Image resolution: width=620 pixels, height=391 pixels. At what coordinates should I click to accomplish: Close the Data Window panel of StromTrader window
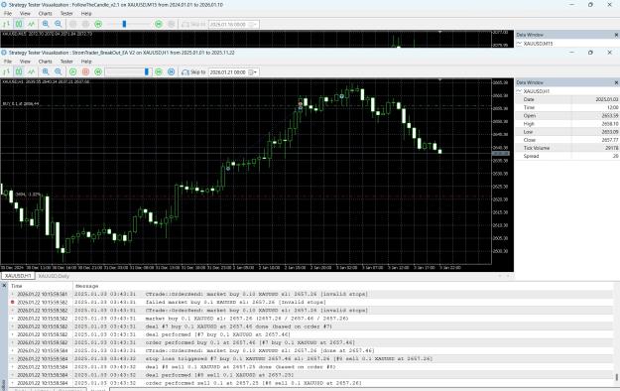pos(616,82)
